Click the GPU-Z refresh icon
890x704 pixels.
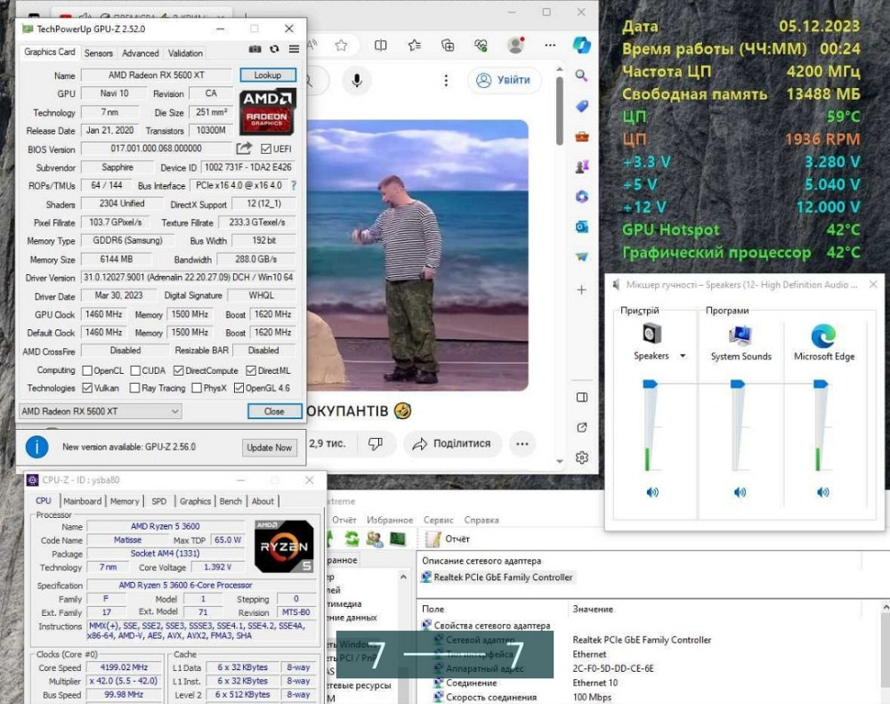pos(274,50)
